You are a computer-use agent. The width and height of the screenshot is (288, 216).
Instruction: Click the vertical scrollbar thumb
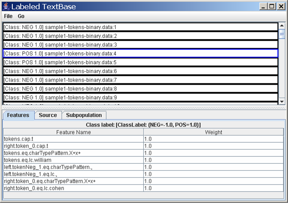coord(282,34)
